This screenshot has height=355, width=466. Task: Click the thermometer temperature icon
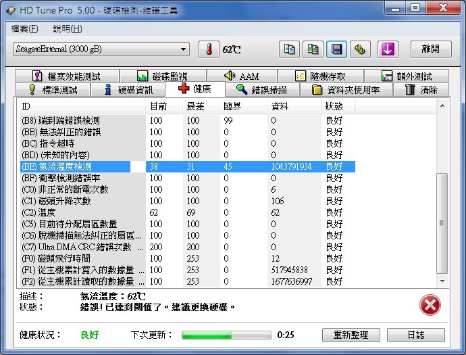tap(209, 49)
